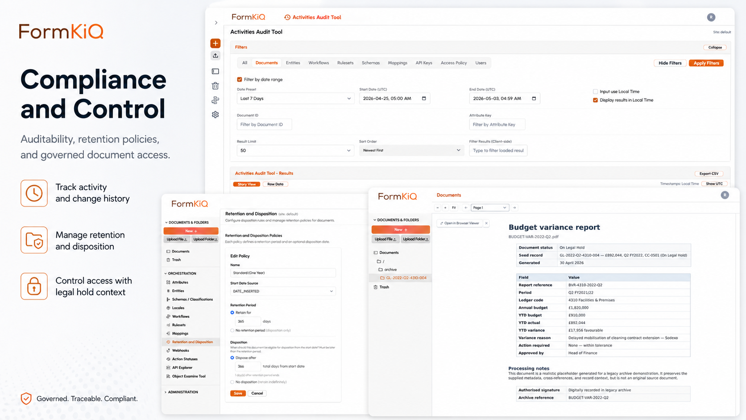746x420 pixels.
Task: Click the Export CSV button
Action: pos(709,174)
